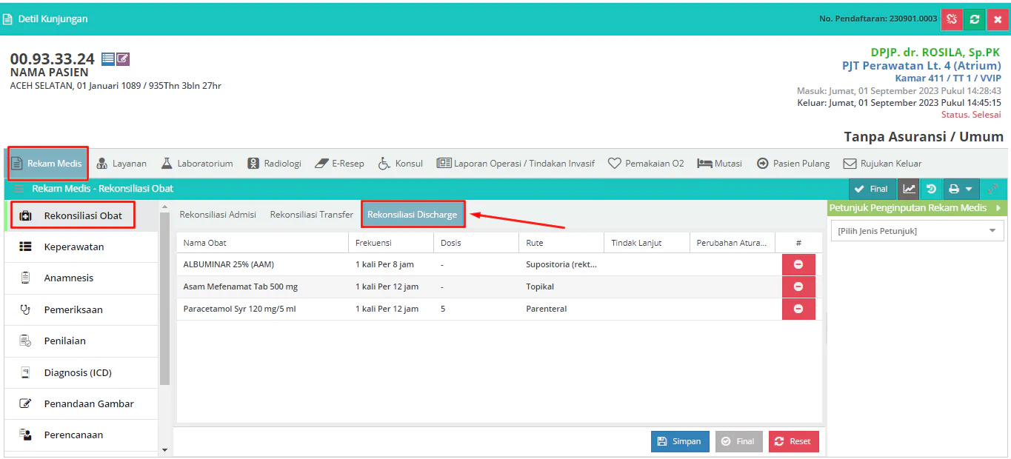This screenshot has height=459, width=1011.
Task: Open the E-Resep tab
Action: coord(339,164)
